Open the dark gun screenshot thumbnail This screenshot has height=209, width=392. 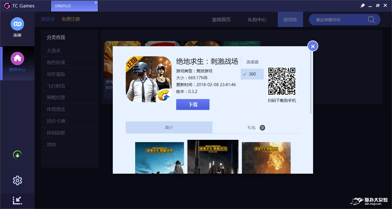point(213,157)
